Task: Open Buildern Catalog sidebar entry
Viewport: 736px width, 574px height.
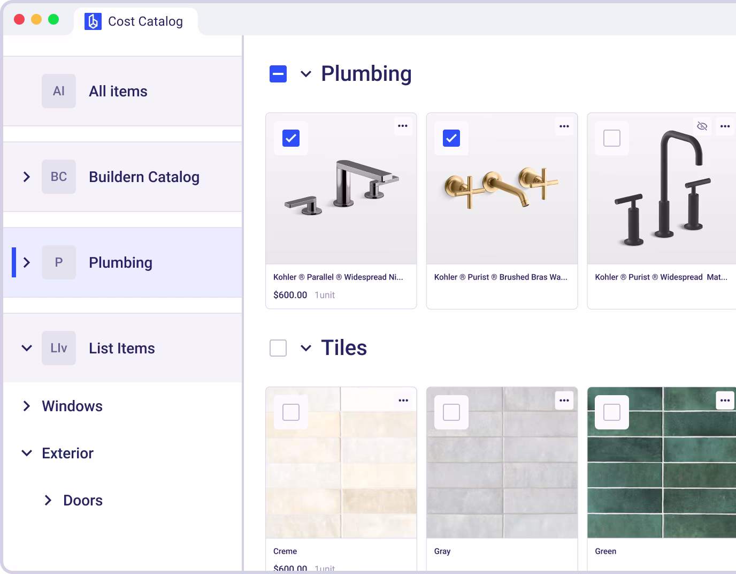Action: coord(122,177)
